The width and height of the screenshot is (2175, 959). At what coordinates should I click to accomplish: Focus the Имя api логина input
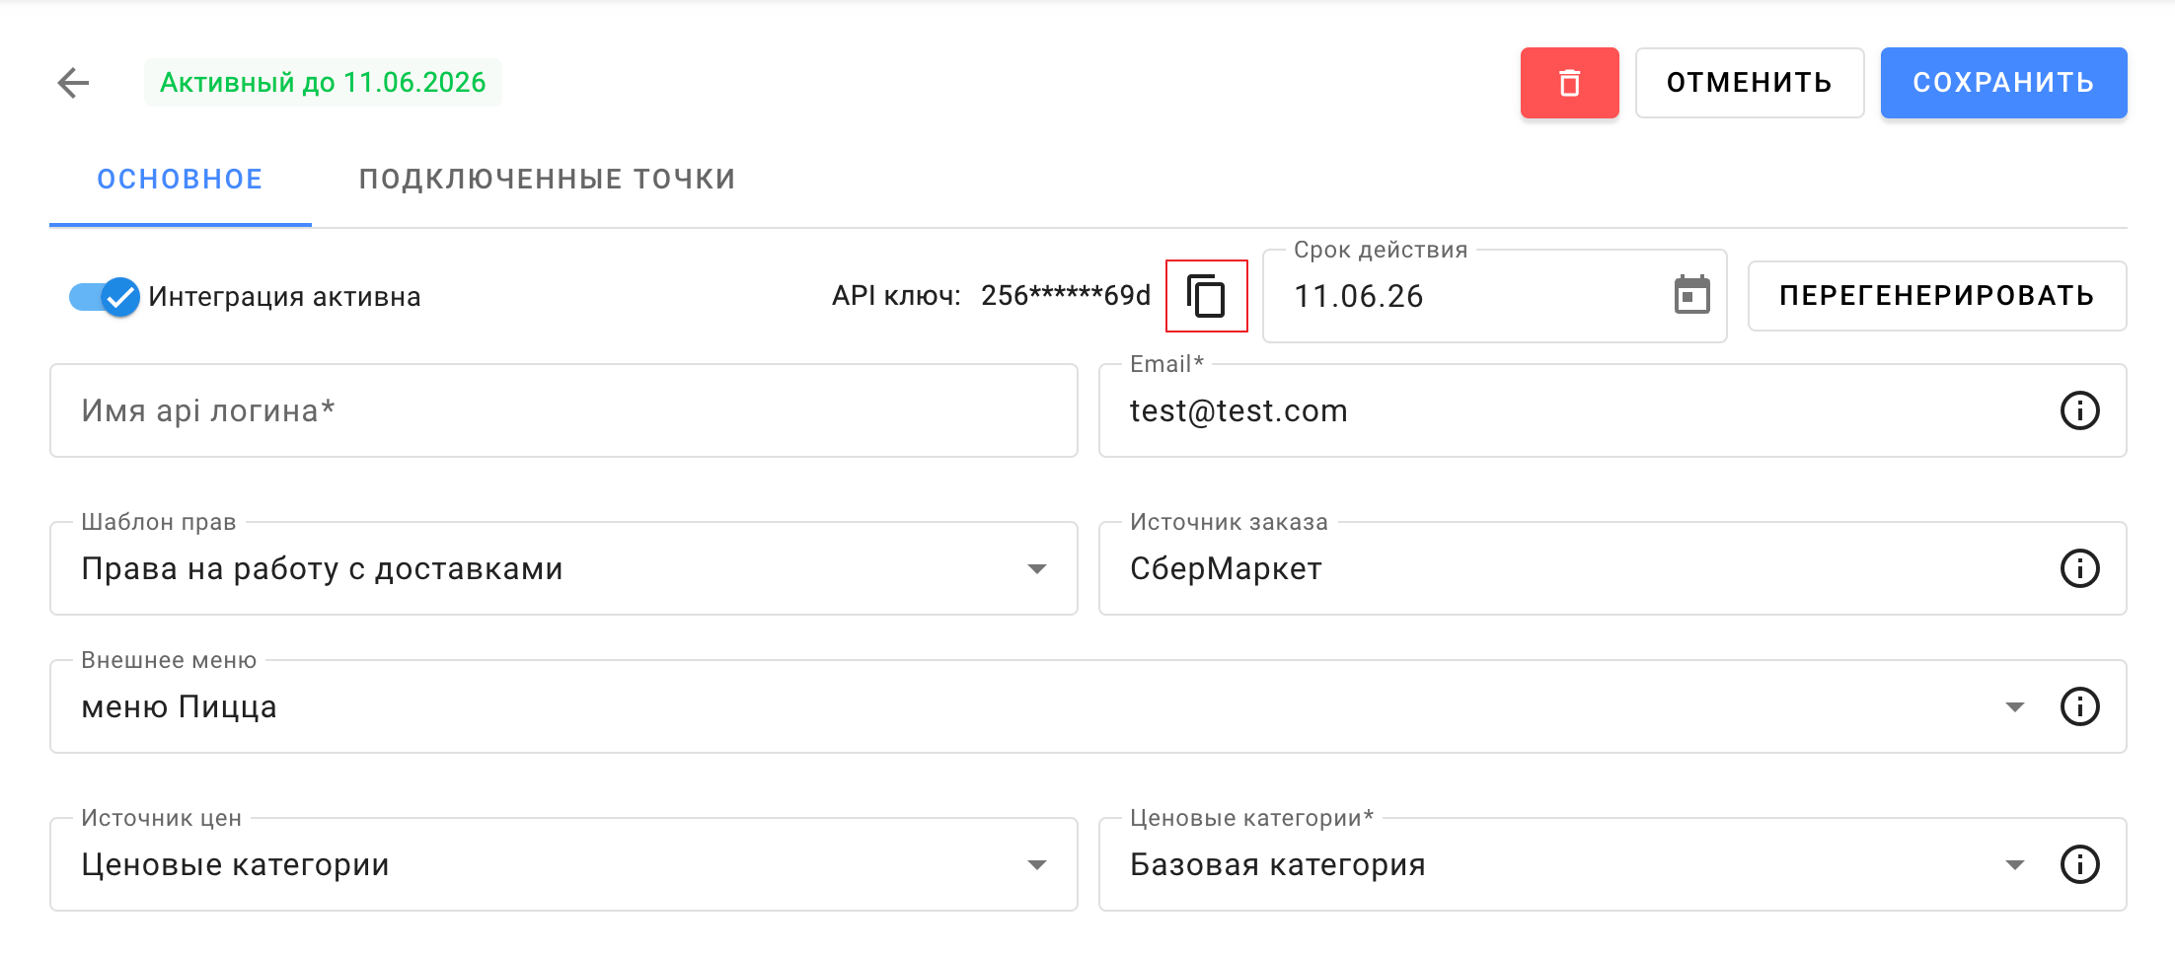[x=563, y=410]
